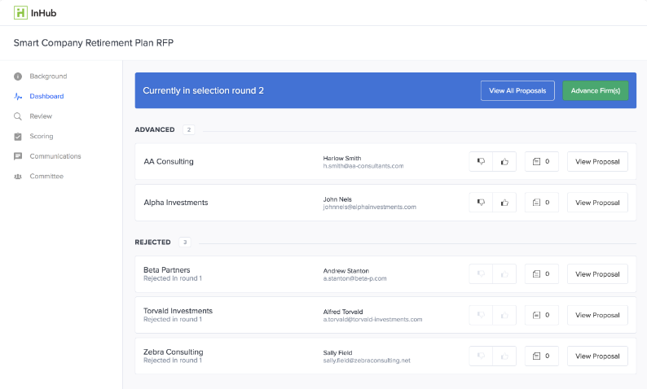This screenshot has height=389, width=647.
Task: Thumbs up AA Consulting proposal
Action: click(504, 162)
